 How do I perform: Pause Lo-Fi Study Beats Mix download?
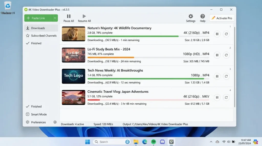click(x=217, y=55)
